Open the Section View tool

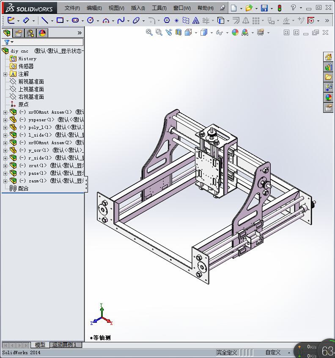[178, 32]
